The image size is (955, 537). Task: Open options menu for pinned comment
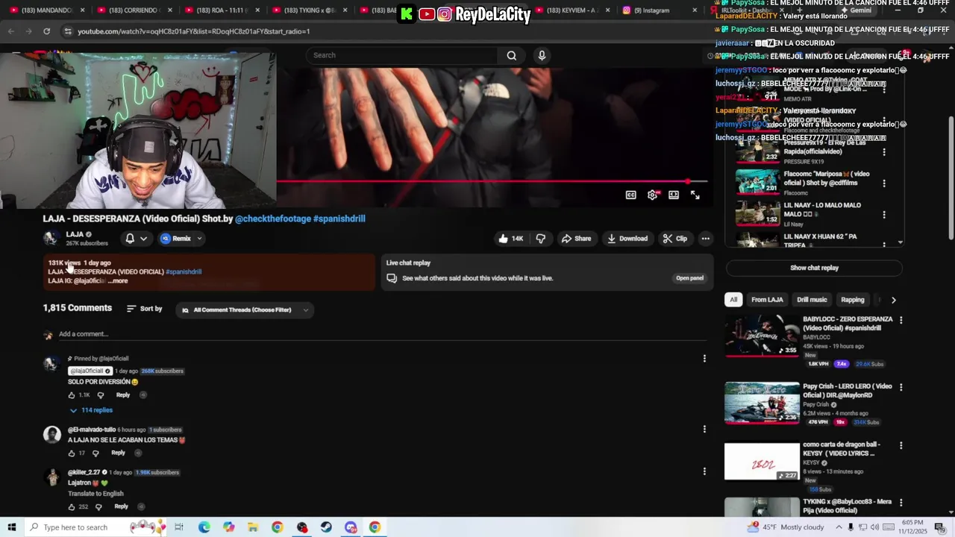tap(704, 359)
